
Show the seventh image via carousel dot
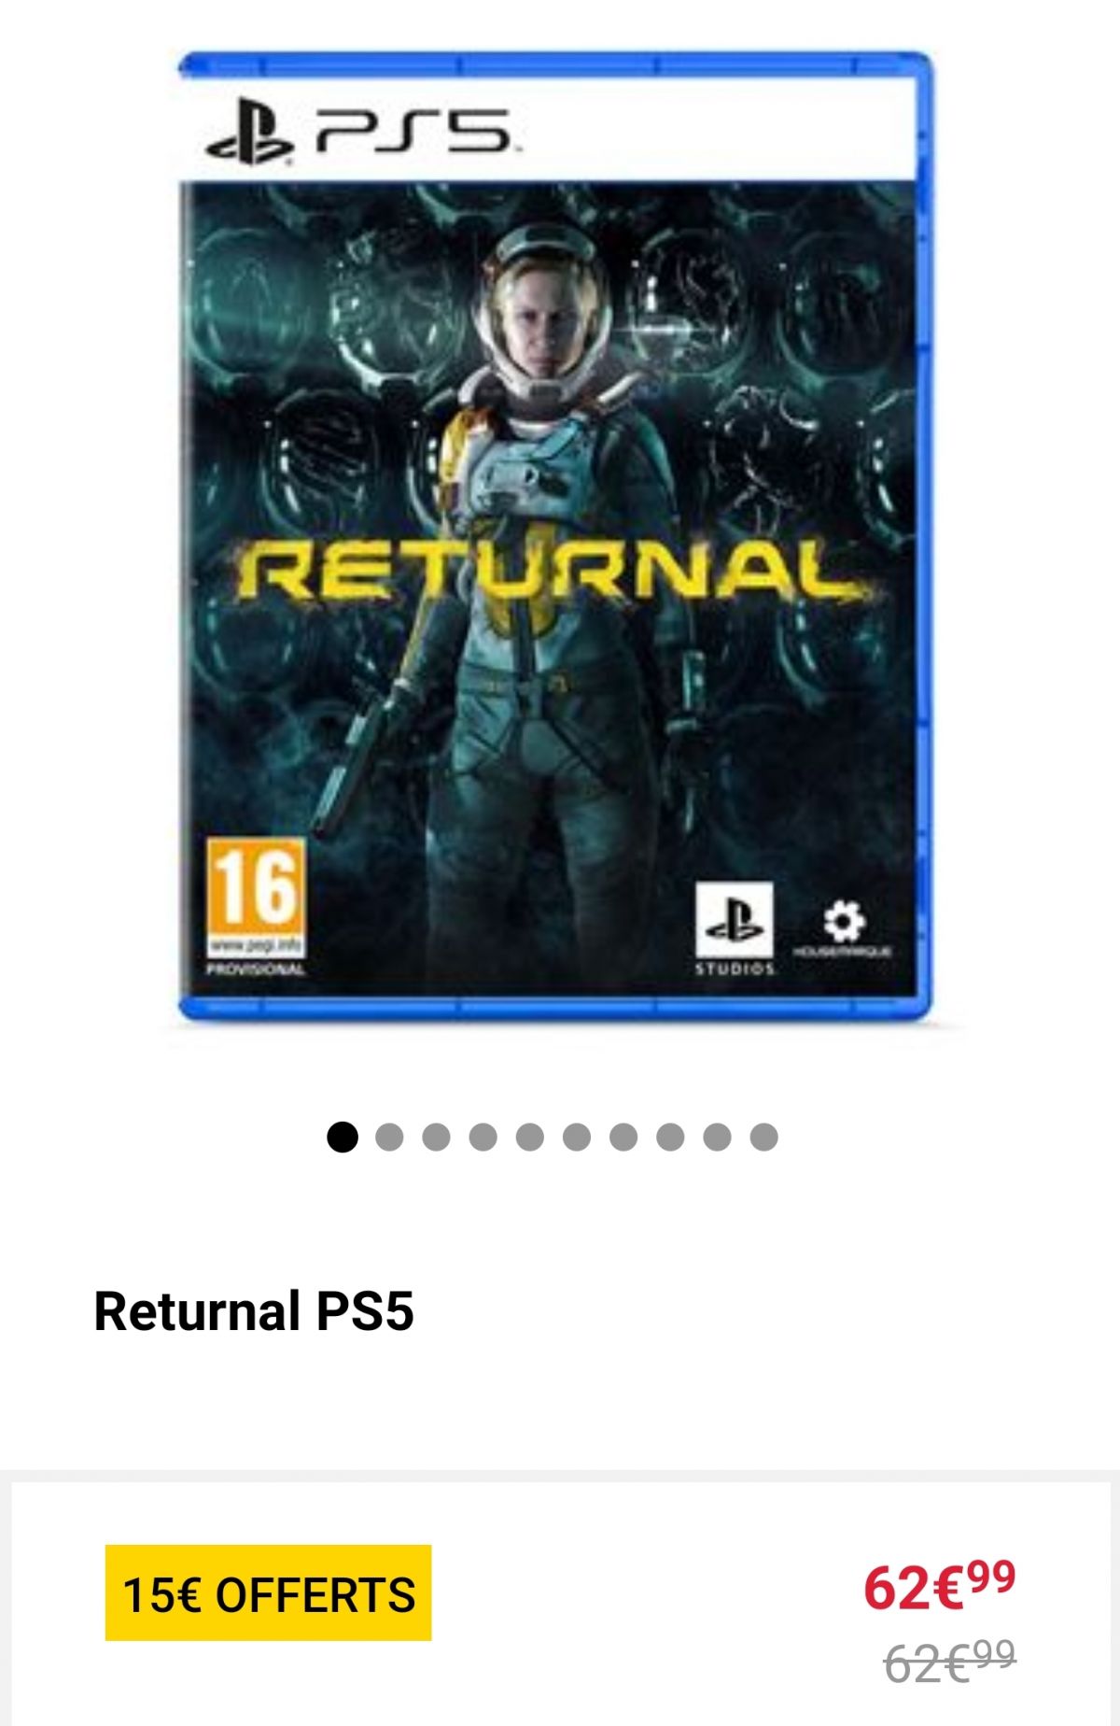coord(623,1137)
